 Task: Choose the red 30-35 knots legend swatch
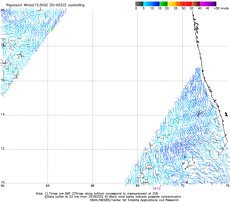pos(188,4)
